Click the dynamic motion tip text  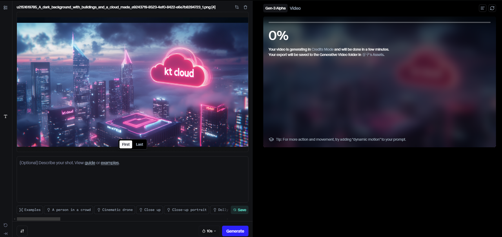[x=341, y=139]
